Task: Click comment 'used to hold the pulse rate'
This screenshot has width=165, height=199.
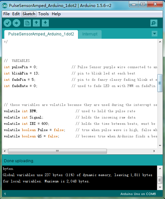Action: [x=108, y=111]
